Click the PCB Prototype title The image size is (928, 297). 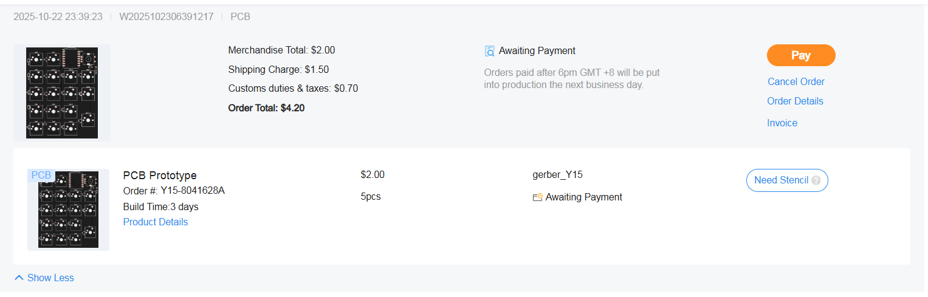[x=159, y=176]
